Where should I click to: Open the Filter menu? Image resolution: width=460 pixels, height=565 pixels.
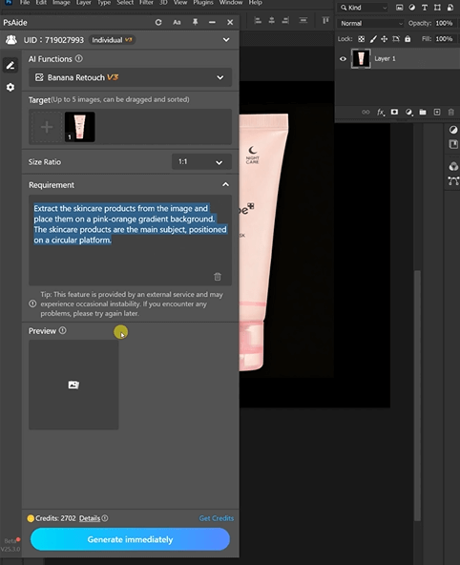point(146,3)
